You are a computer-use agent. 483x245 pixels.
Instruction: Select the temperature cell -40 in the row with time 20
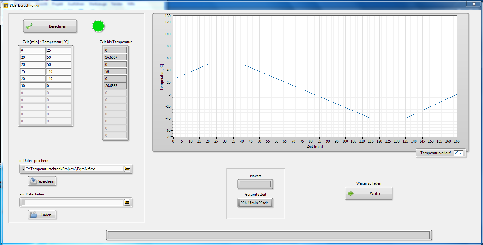(x=59, y=78)
